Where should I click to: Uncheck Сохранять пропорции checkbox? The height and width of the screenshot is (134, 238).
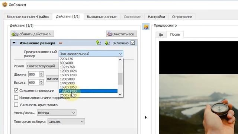pyautogui.click(x=16, y=90)
